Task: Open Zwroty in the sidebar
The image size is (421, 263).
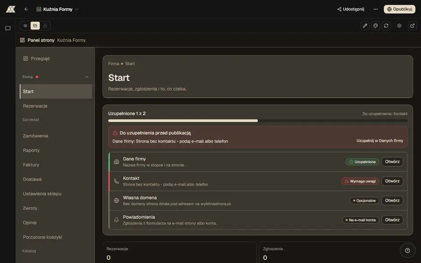Action: point(56,208)
